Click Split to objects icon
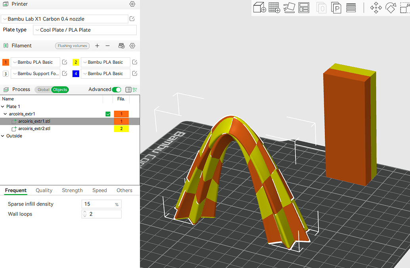The height and width of the screenshot is (268, 410). click(321, 8)
